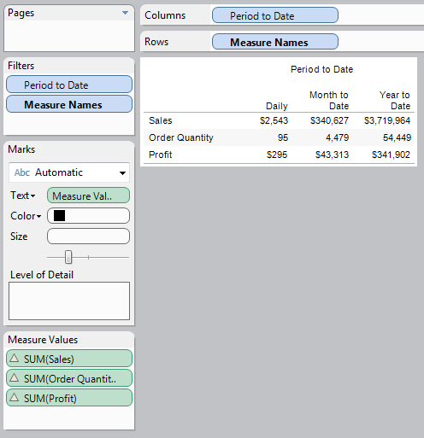Select the Order Quantity row header
Screen dimensions: 424x438
tap(181, 137)
